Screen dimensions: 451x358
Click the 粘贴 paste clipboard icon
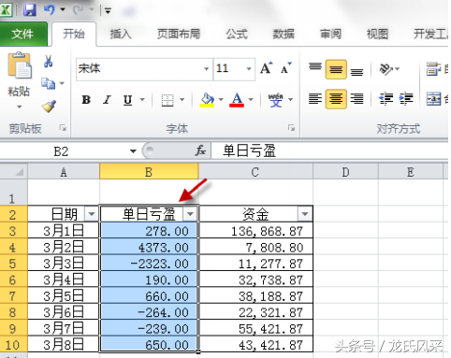[20, 65]
